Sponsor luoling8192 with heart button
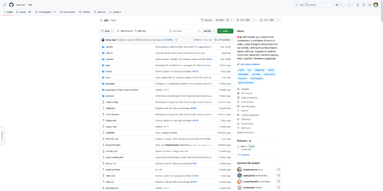This screenshot has width=383, height=191. click(x=279, y=175)
